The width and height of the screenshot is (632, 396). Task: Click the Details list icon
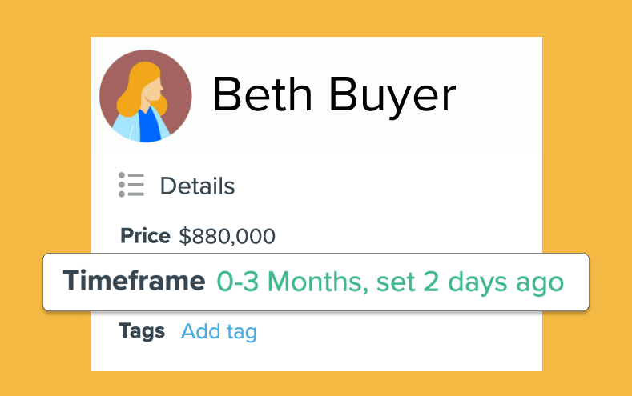pyautogui.click(x=131, y=185)
